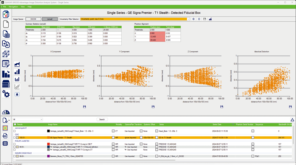Check the Siemens_Skyra row checkbox

pos(15,156)
